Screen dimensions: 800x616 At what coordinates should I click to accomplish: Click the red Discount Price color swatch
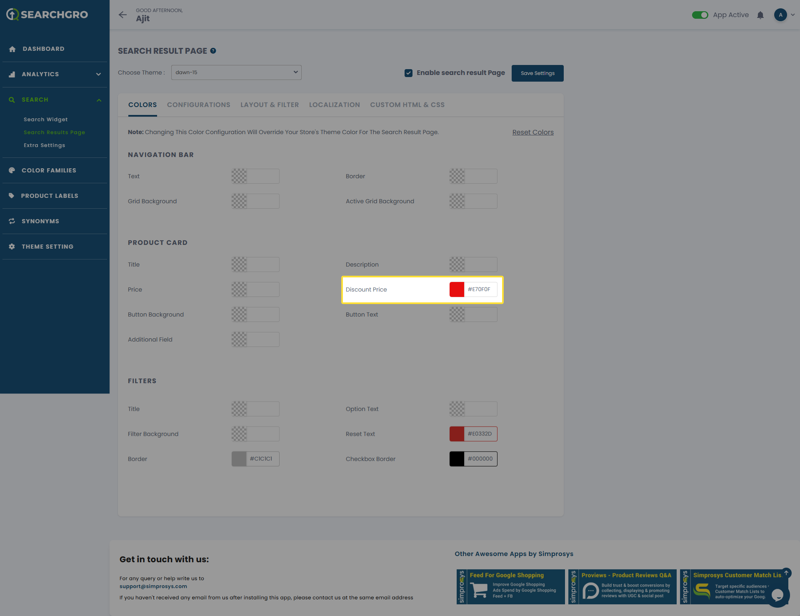click(457, 289)
